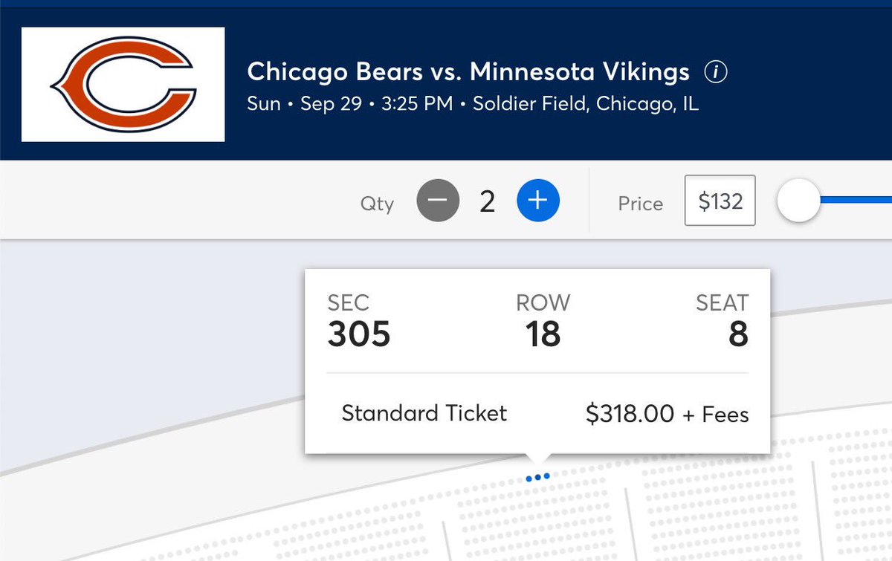Click the Chicago Bears team logo
This screenshot has height=561, width=892.
point(123,84)
